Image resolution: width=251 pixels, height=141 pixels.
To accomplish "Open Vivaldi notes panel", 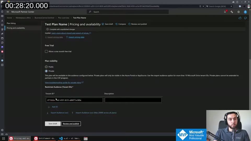I will tap(2, 30).
